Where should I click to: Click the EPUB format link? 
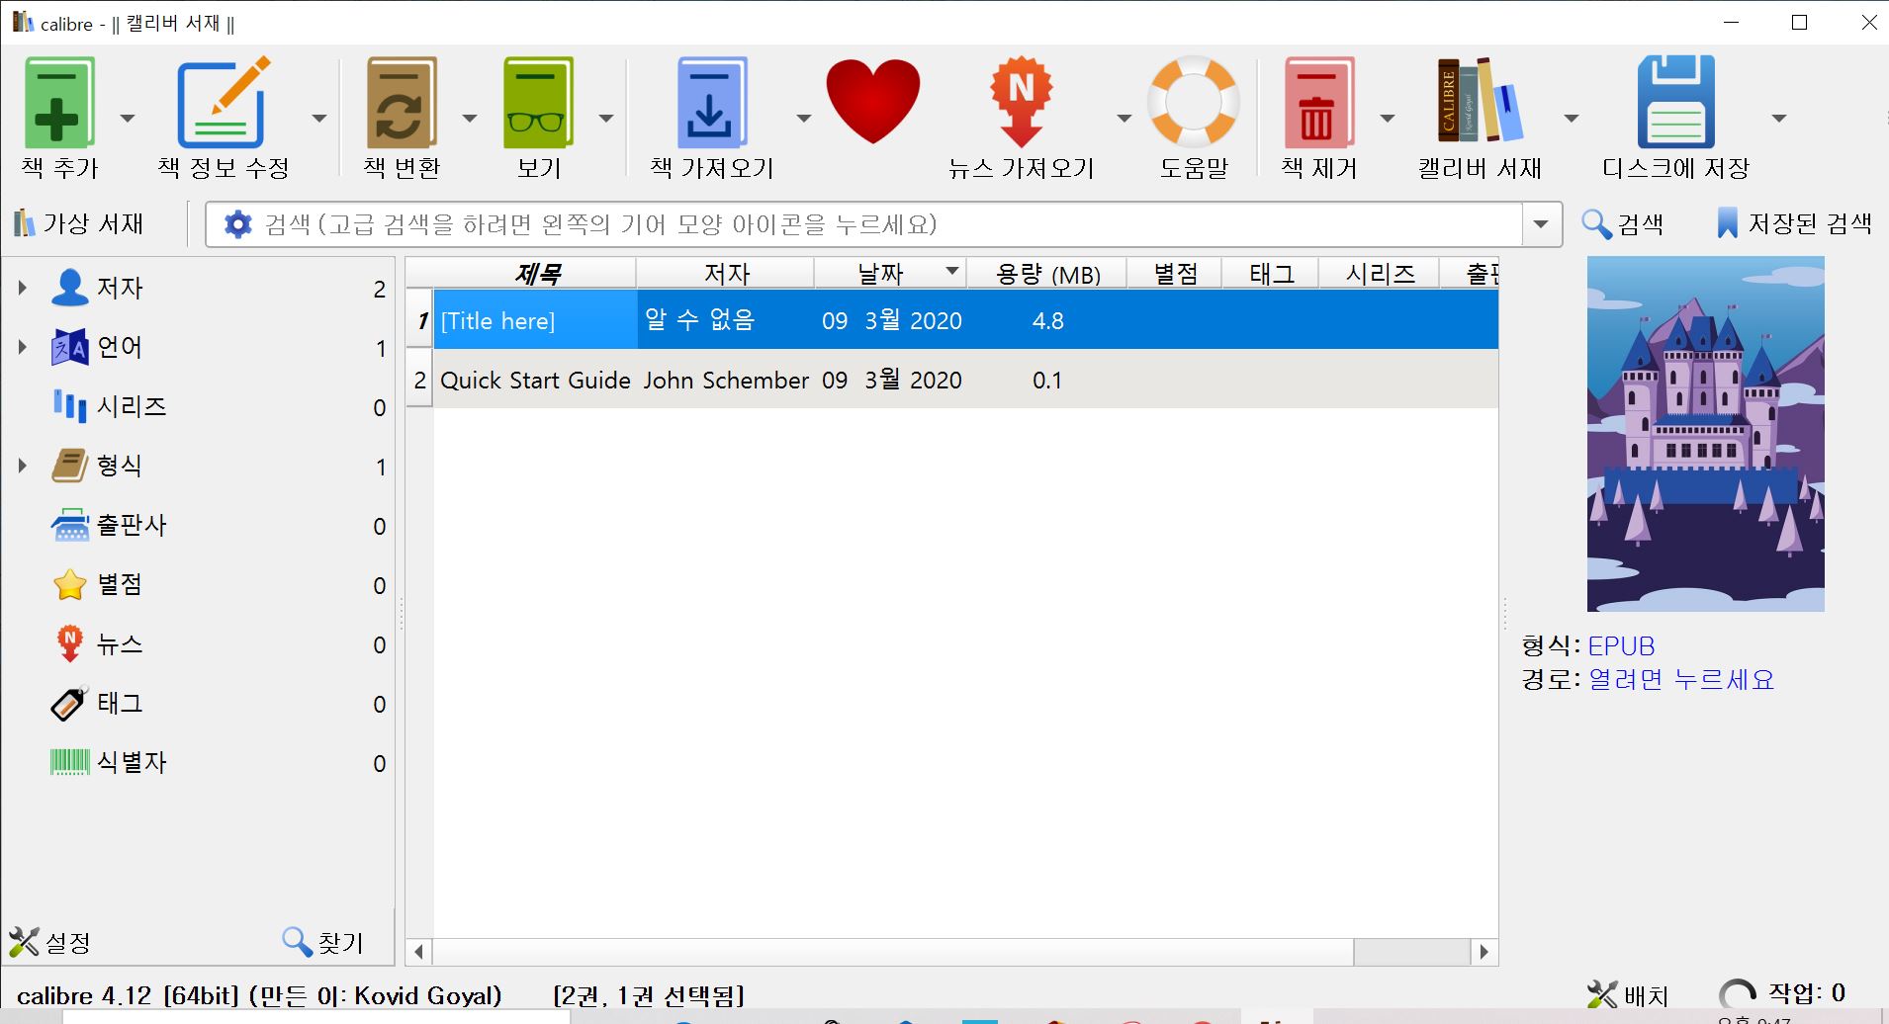click(1621, 646)
